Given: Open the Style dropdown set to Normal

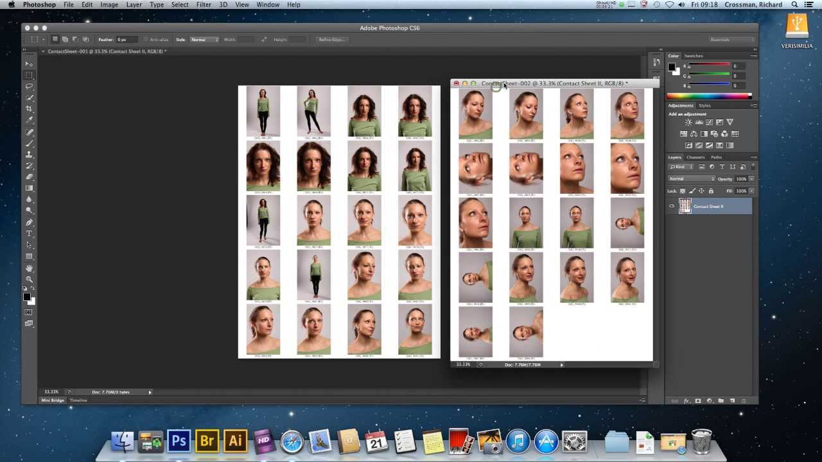Looking at the screenshot, I should (x=204, y=40).
